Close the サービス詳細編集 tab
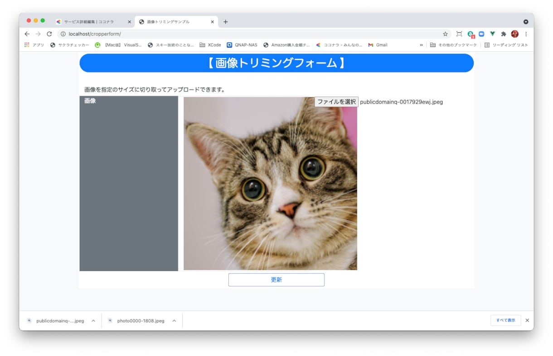The width and height of the screenshot is (553, 356). pyautogui.click(x=129, y=22)
